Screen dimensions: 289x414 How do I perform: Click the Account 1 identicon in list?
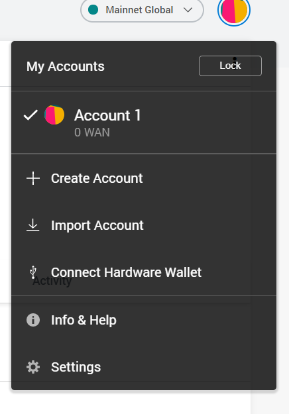[54, 115]
